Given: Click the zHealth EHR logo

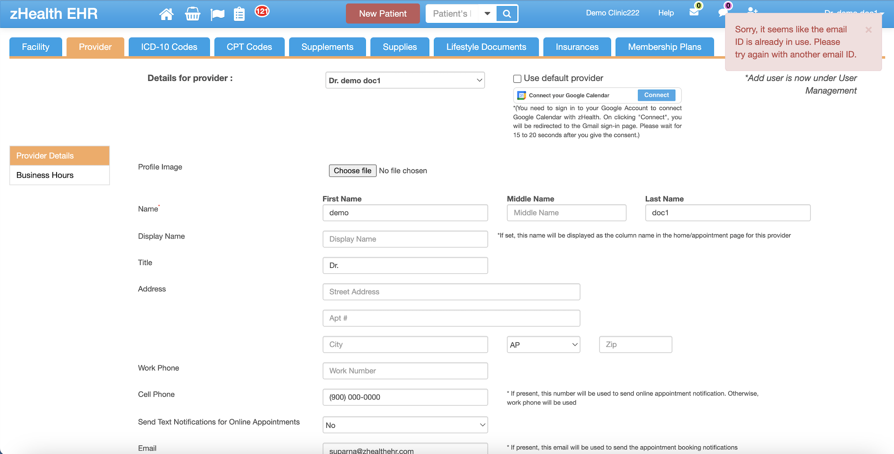Looking at the screenshot, I should 54,14.
